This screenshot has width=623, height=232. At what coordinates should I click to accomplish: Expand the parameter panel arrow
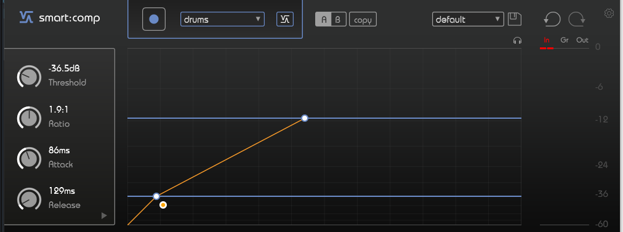pos(104,216)
